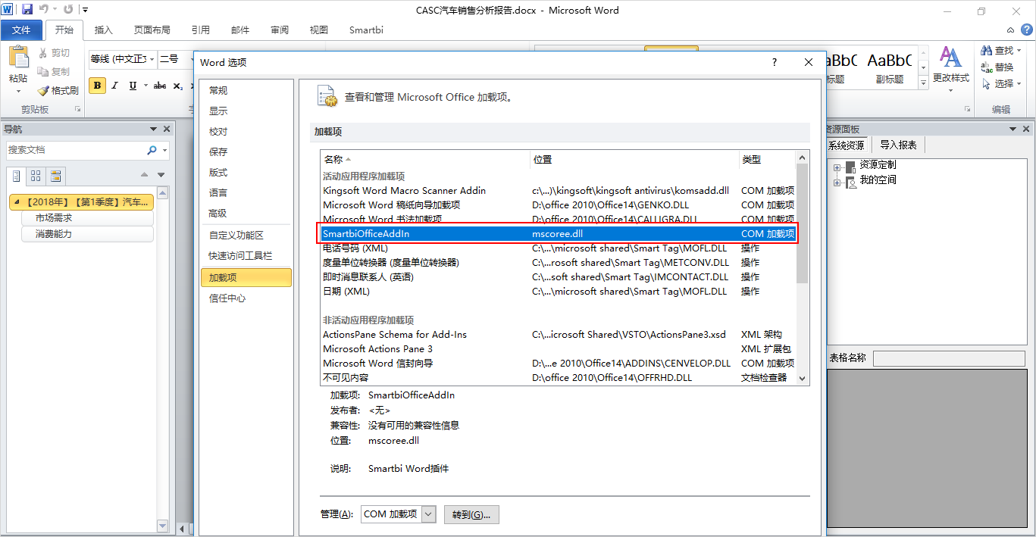Click the Cut (剪切) scissors icon
The height and width of the screenshot is (537, 1036).
click(x=43, y=53)
